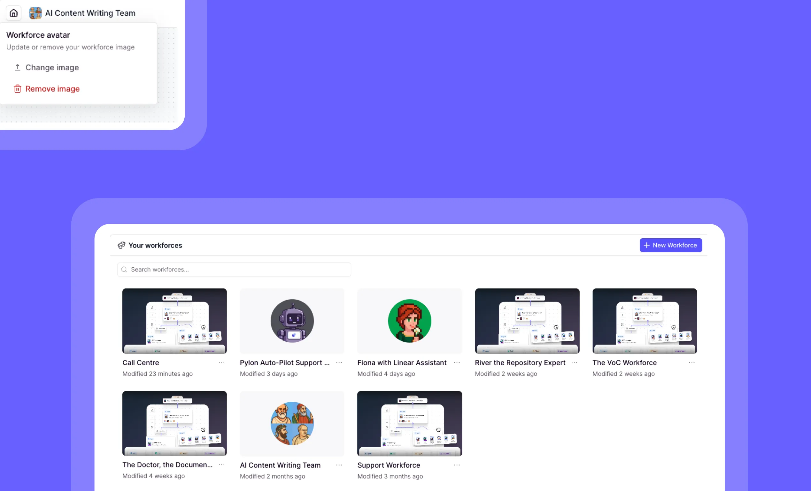Click The VoC Workforce preview thumbnail
Image resolution: width=811 pixels, height=491 pixels.
(x=644, y=321)
